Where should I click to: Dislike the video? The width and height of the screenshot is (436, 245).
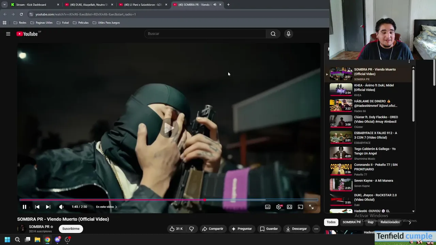point(191,229)
